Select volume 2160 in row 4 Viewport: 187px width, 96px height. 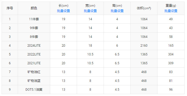point(144,46)
